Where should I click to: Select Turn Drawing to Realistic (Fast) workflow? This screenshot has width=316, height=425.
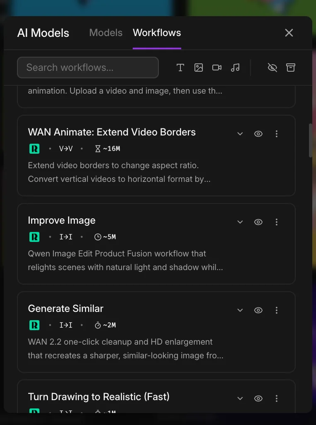[99, 397]
